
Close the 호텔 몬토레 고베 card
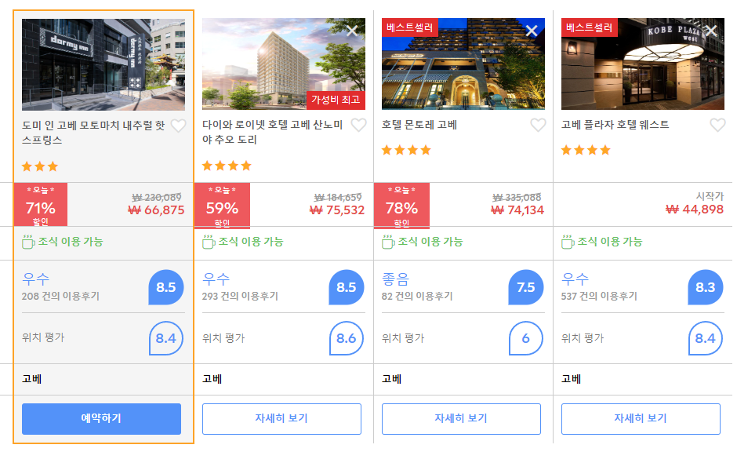click(x=532, y=31)
